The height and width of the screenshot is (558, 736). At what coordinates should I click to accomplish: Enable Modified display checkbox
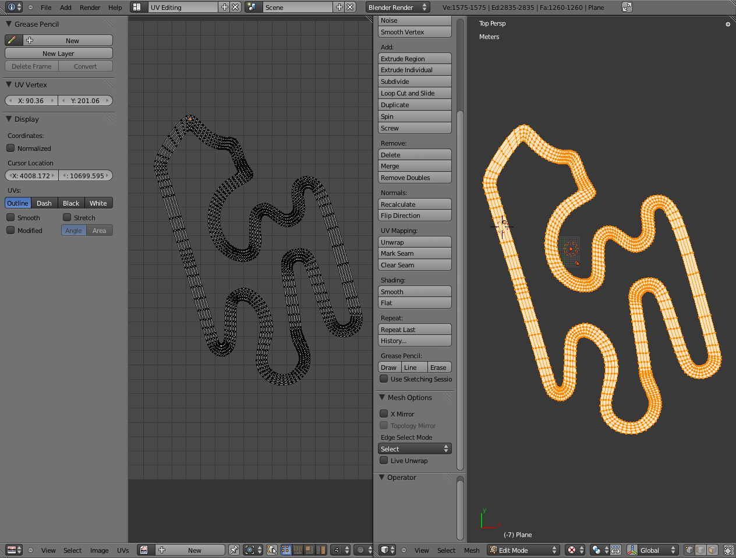point(10,230)
